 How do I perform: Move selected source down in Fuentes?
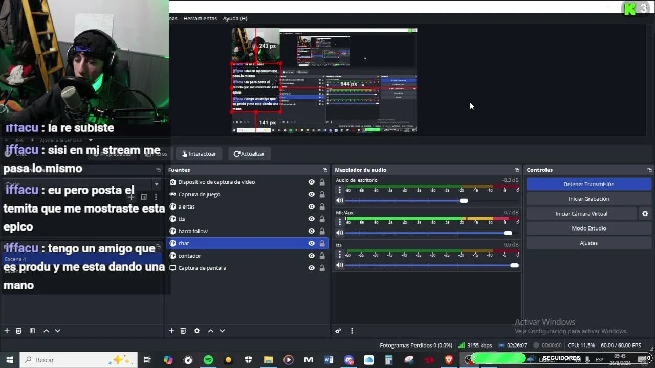click(x=222, y=331)
